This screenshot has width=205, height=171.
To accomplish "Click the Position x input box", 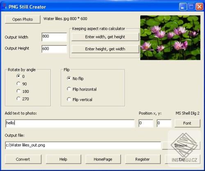I will (x=146, y=123).
